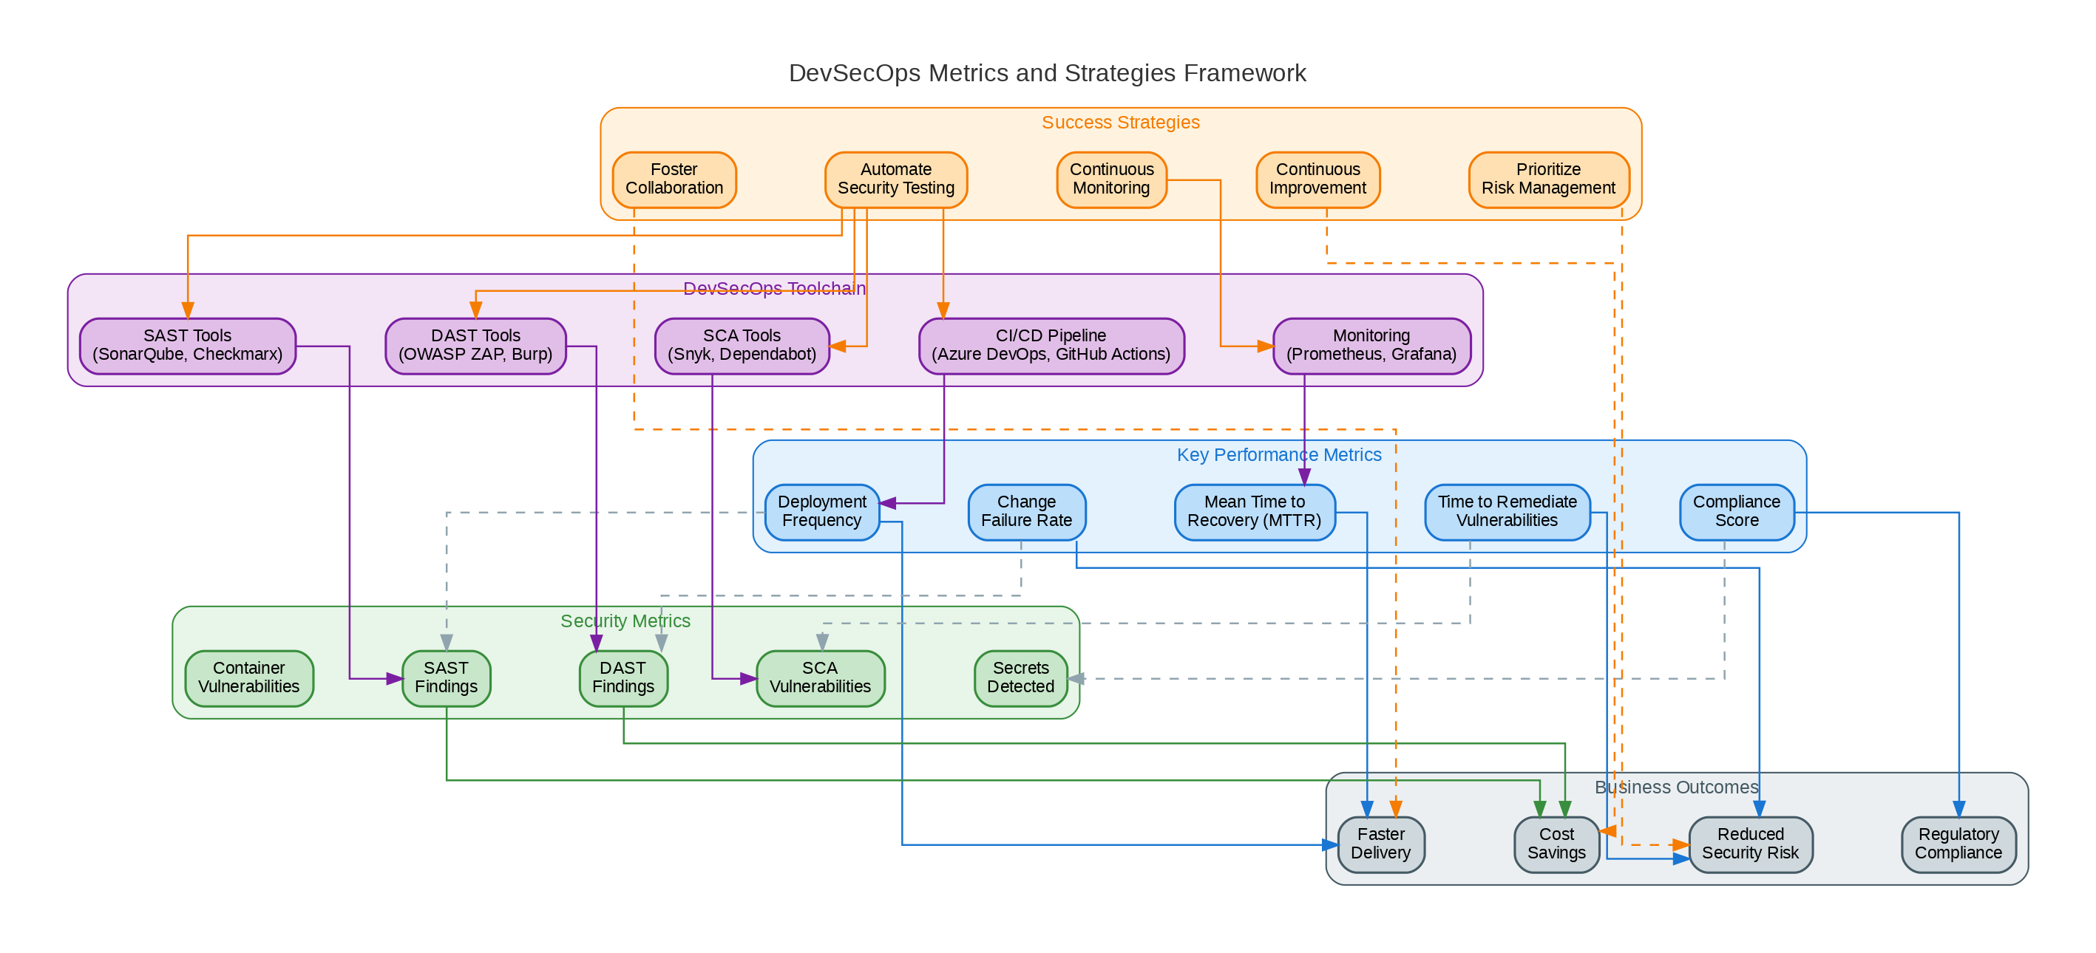Viewport: 2096px width, 953px height.
Task: Click the Continuous Monitoring strategy box
Action: tap(1110, 179)
